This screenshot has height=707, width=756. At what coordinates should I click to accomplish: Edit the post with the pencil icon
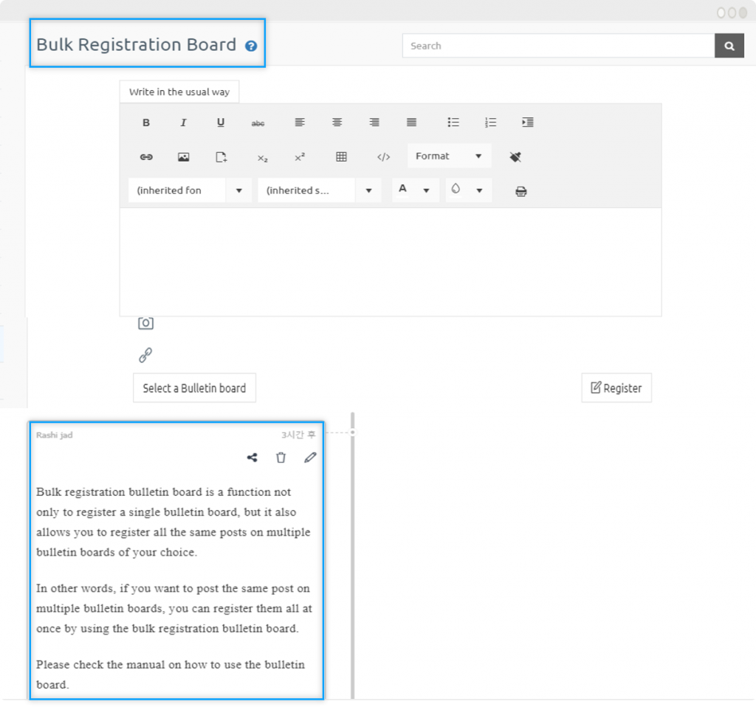click(x=310, y=458)
